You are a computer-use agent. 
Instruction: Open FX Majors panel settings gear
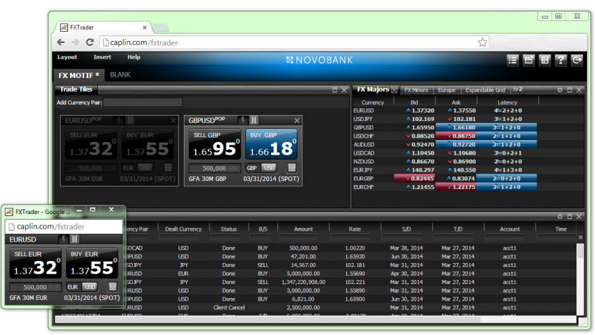560,90
